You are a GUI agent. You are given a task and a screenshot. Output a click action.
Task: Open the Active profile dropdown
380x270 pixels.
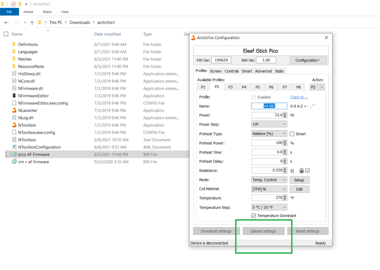(317, 87)
